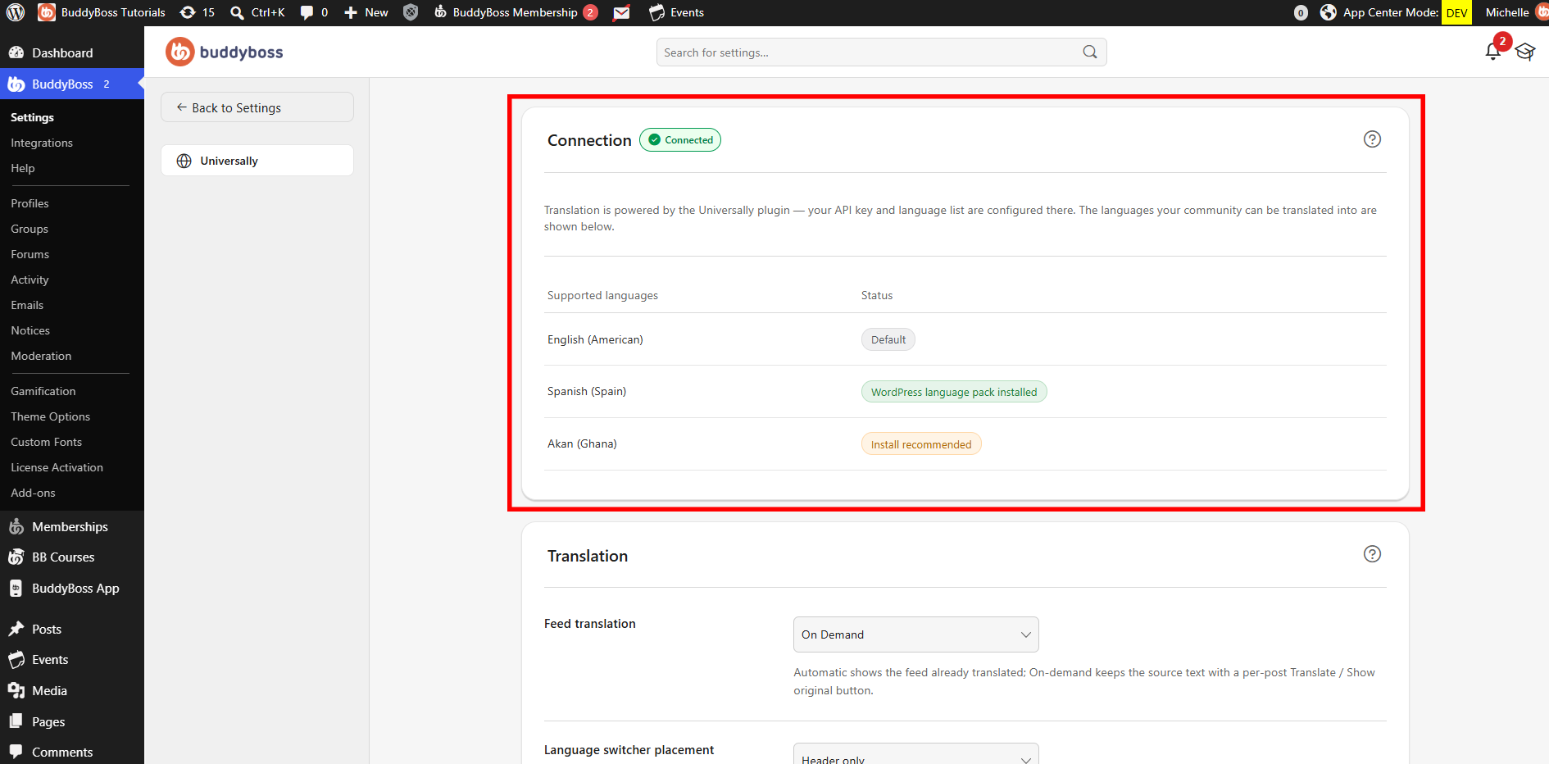
Task: Expand the Feed translation On Demand dropdown
Action: click(x=915, y=634)
